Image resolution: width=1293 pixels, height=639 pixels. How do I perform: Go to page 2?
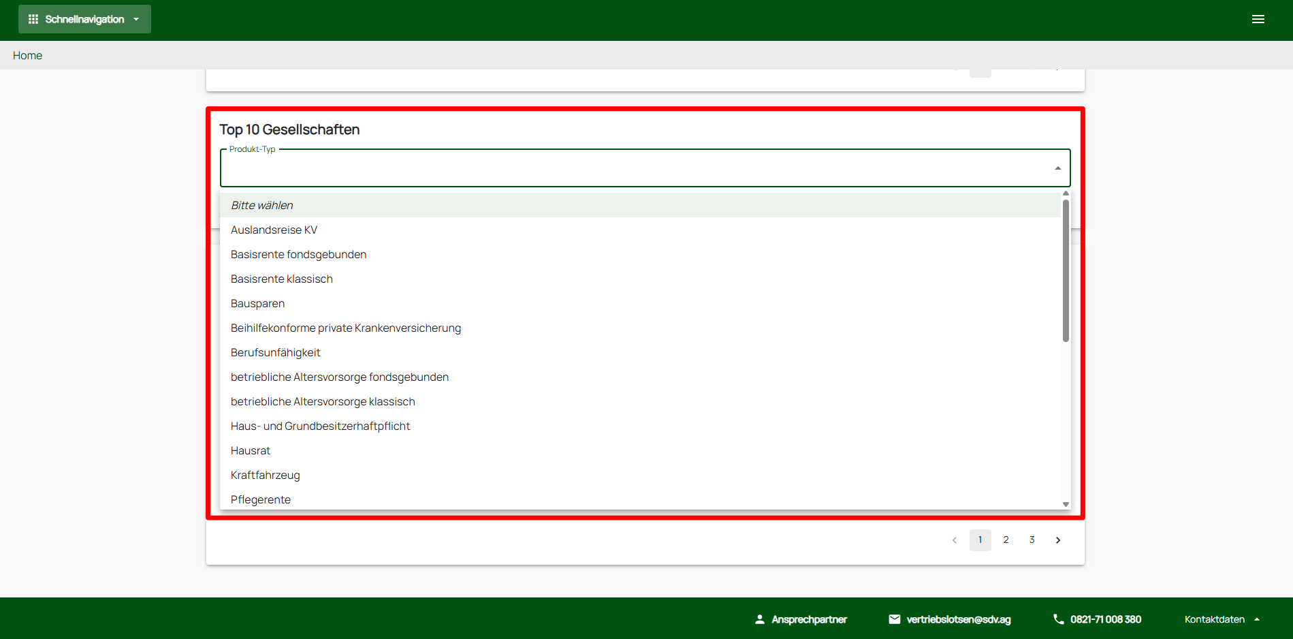[1006, 540]
